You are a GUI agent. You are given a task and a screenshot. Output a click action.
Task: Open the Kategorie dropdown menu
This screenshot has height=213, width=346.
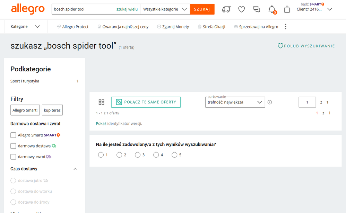coord(25,26)
